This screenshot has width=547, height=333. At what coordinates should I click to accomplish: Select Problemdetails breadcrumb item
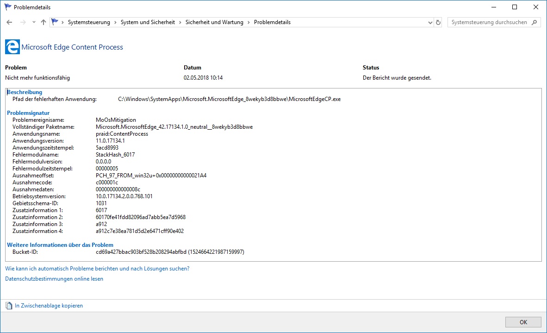[272, 22]
